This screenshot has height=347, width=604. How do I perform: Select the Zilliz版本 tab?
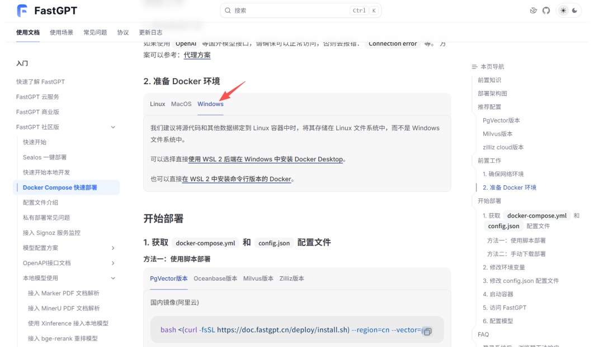click(291, 278)
